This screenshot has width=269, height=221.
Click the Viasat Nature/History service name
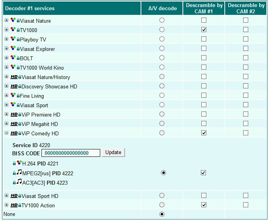(46, 77)
